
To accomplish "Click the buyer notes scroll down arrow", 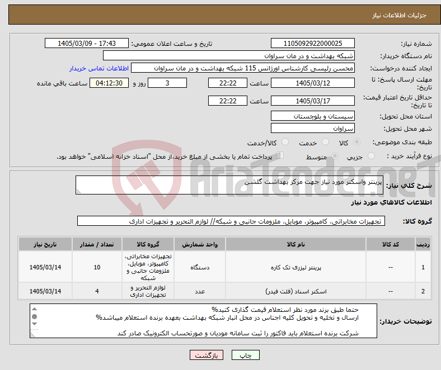I will pos(34,324).
